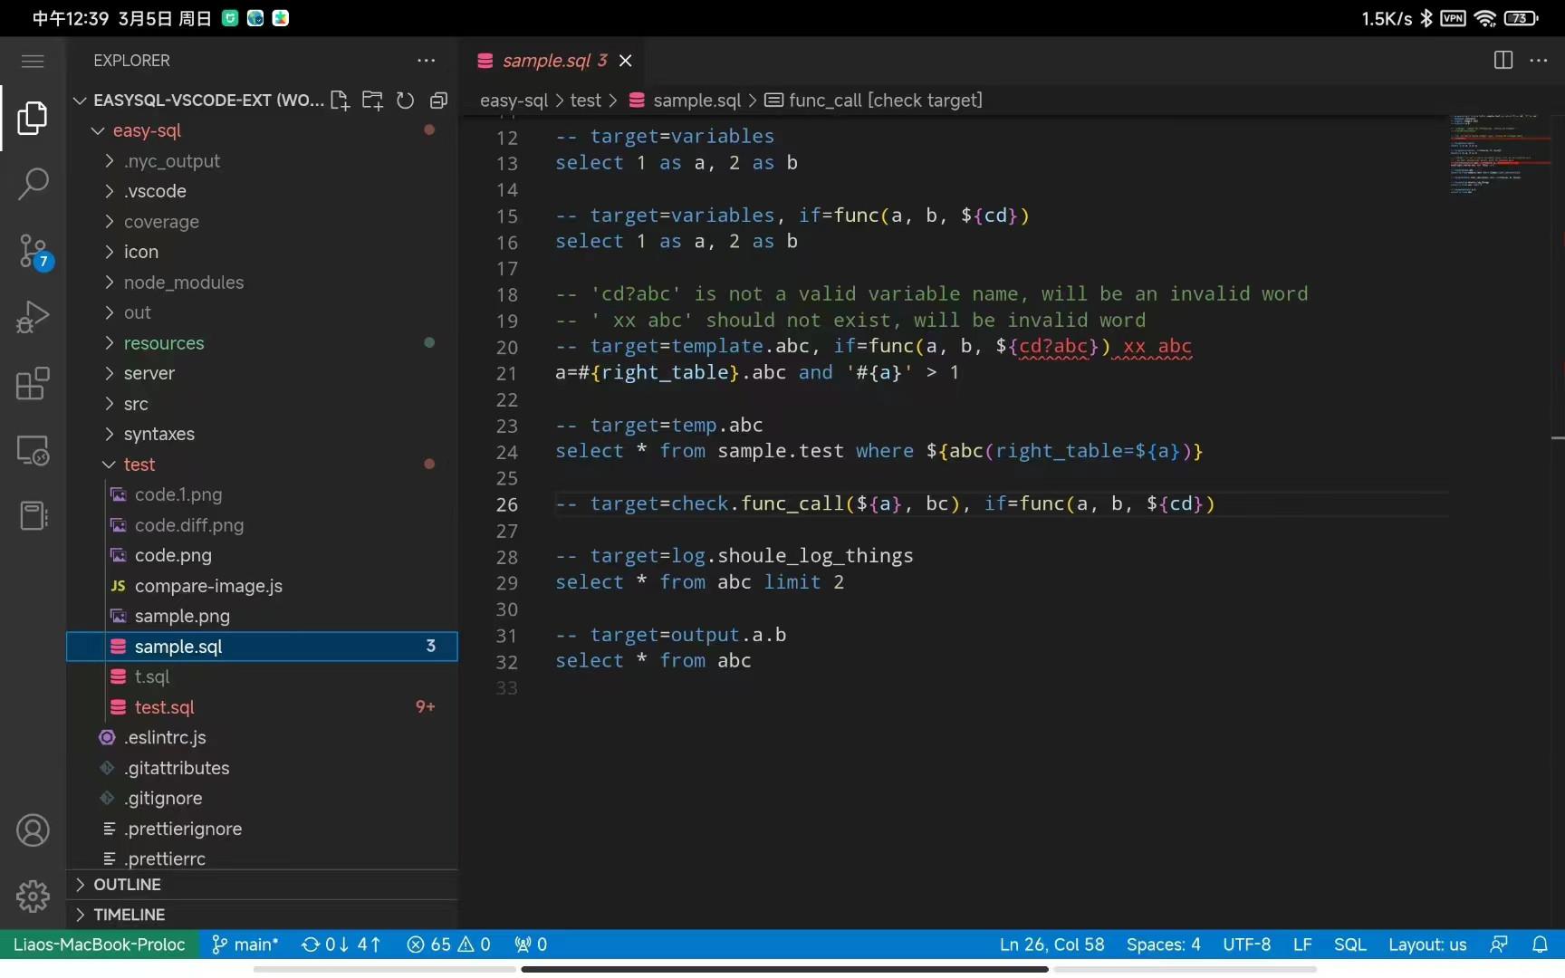Split the editor using the split icon
1565x978 pixels.
[x=1502, y=60]
